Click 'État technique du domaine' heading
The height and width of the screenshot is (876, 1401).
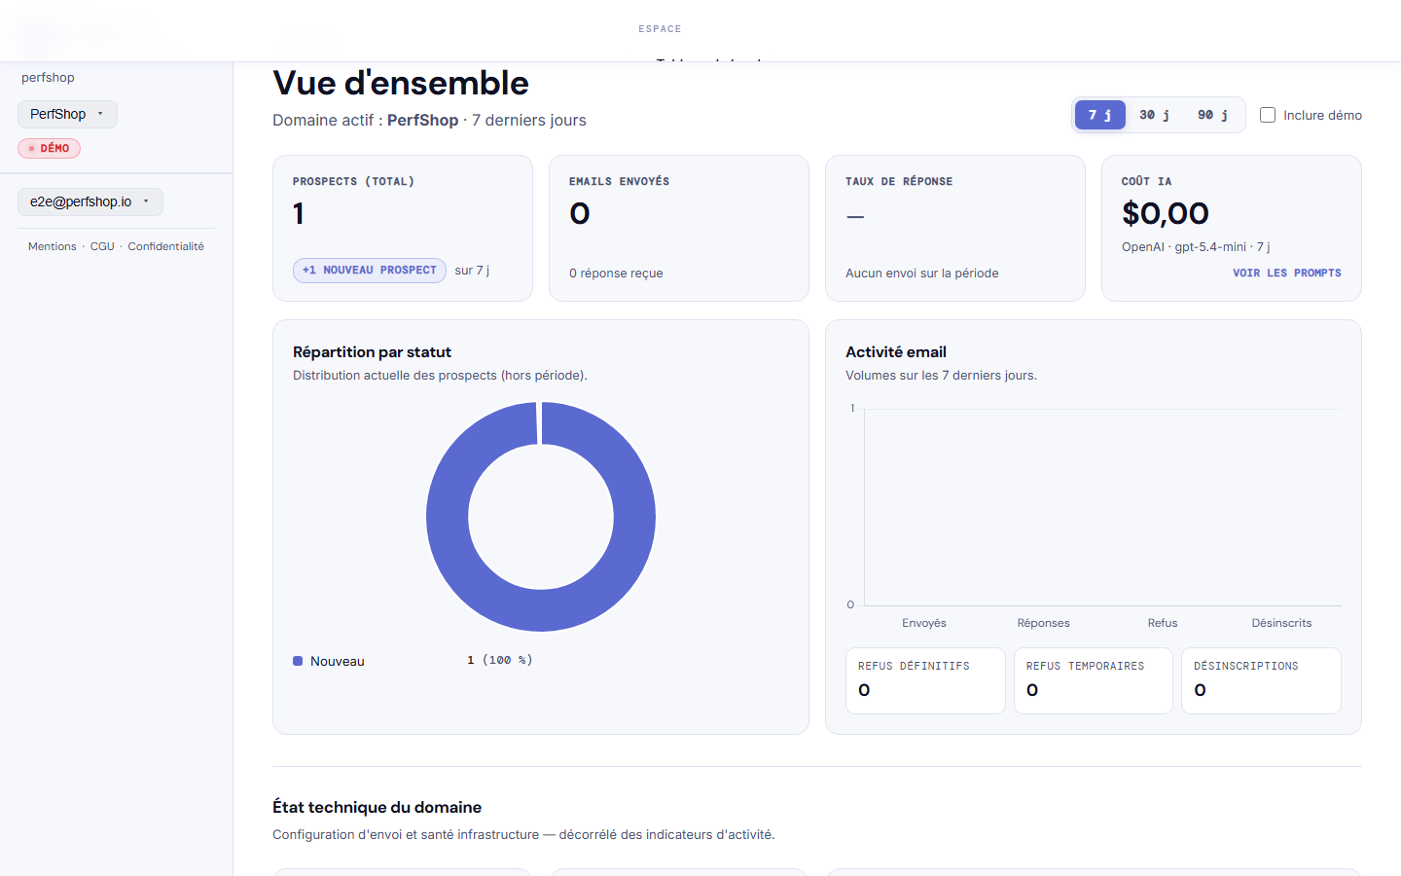pyautogui.click(x=377, y=807)
